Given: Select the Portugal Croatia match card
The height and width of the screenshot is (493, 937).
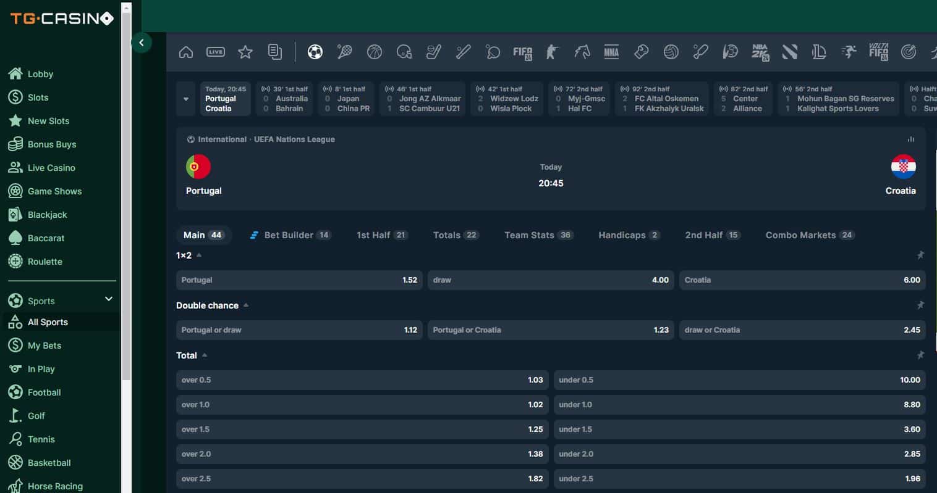Looking at the screenshot, I should pyautogui.click(x=226, y=99).
